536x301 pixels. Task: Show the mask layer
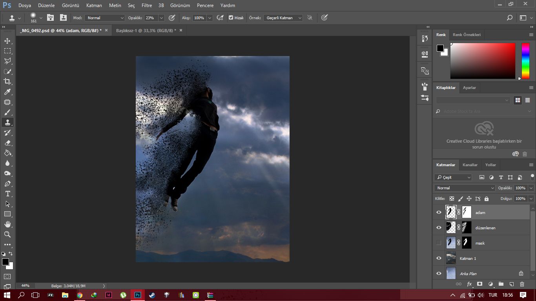point(439,243)
